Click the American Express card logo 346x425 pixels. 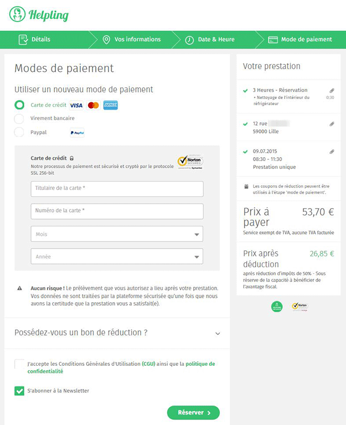click(110, 105)
